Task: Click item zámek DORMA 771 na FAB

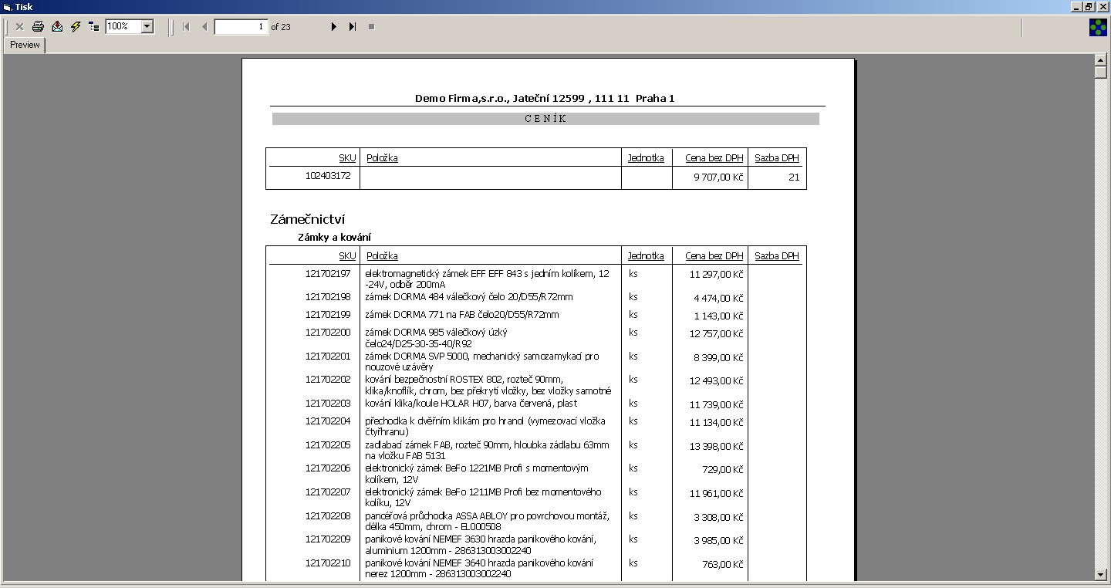Action: coord(462,314)
